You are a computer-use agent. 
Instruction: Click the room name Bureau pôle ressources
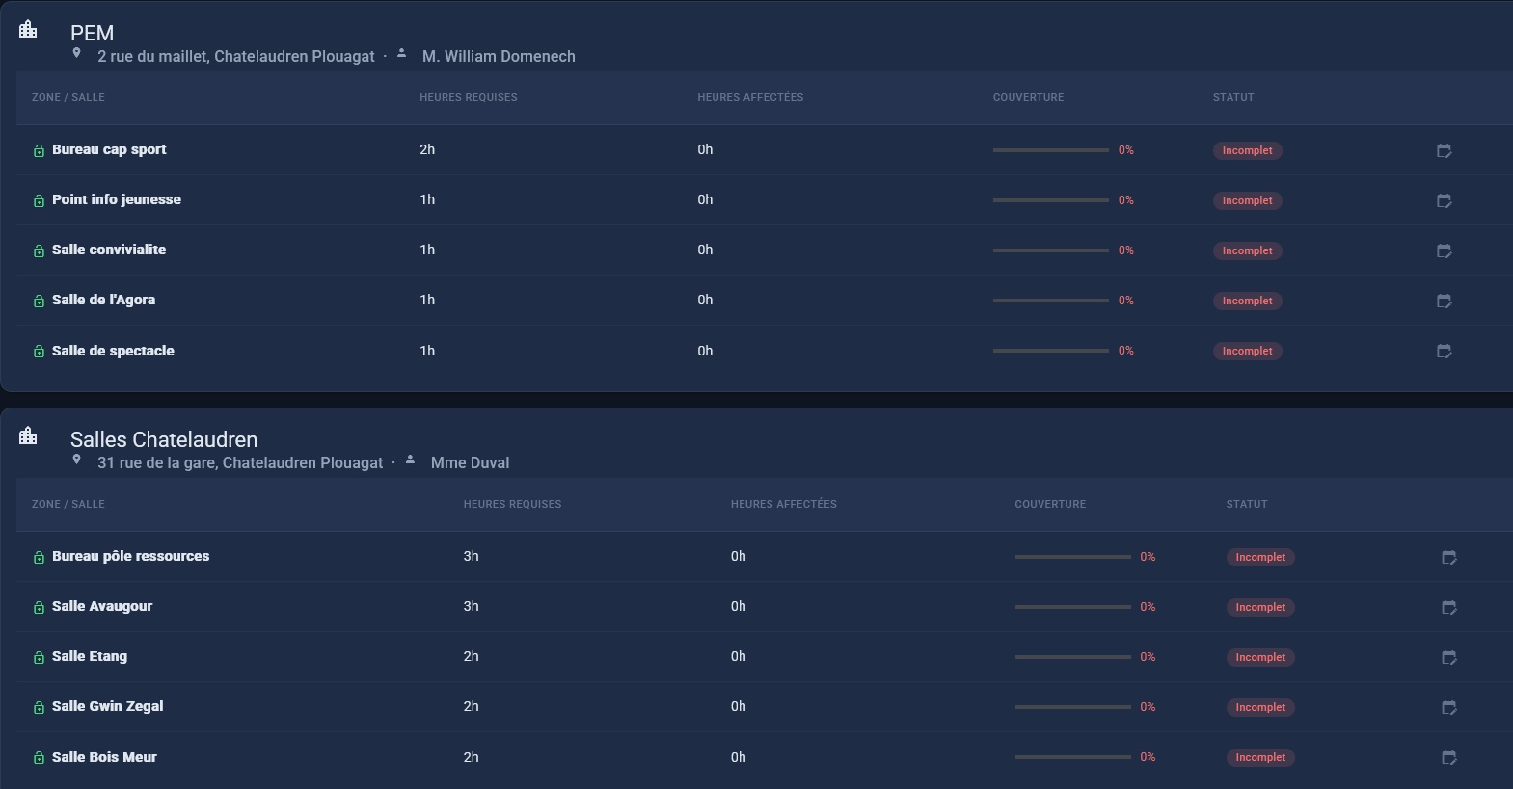click(130, 556)
